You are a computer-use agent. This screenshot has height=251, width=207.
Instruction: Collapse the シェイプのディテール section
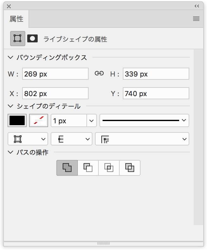[x=10, y=106]
